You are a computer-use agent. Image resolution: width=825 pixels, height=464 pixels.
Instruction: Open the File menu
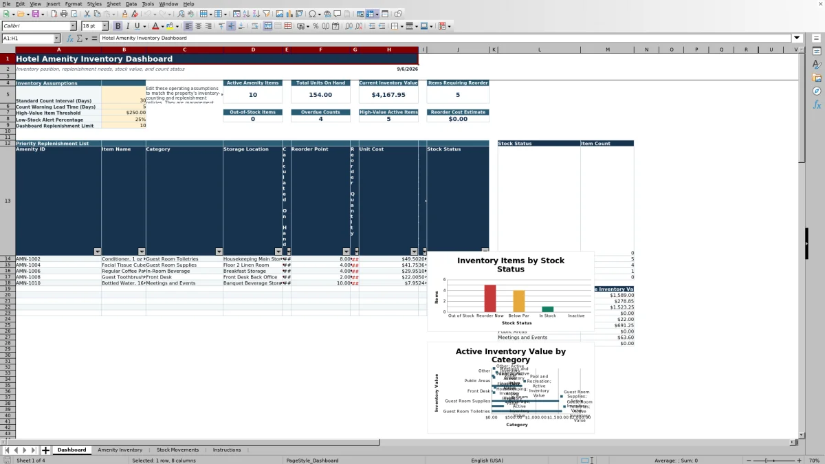coord(6,3)
